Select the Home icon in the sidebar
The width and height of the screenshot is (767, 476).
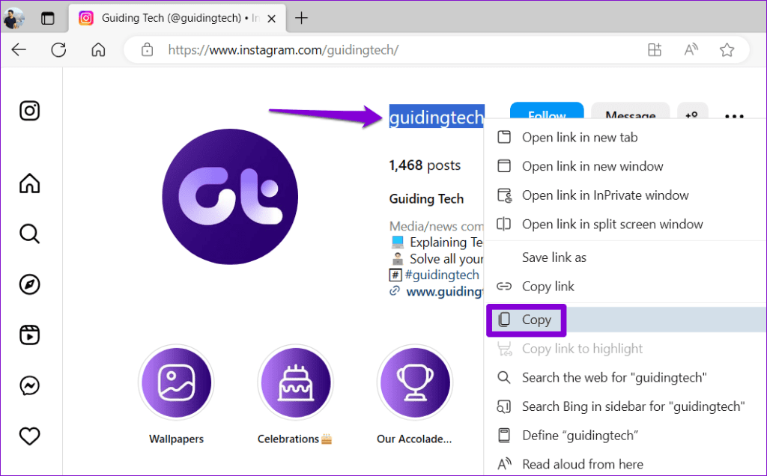pyautogui.click(x=29, y=183)
